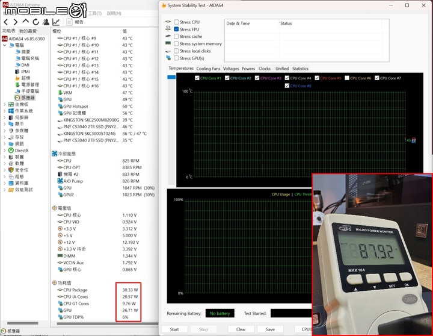Click the Forward arrow in AIDA64 toolbar
433x336 pixels.
coord(16,22)
